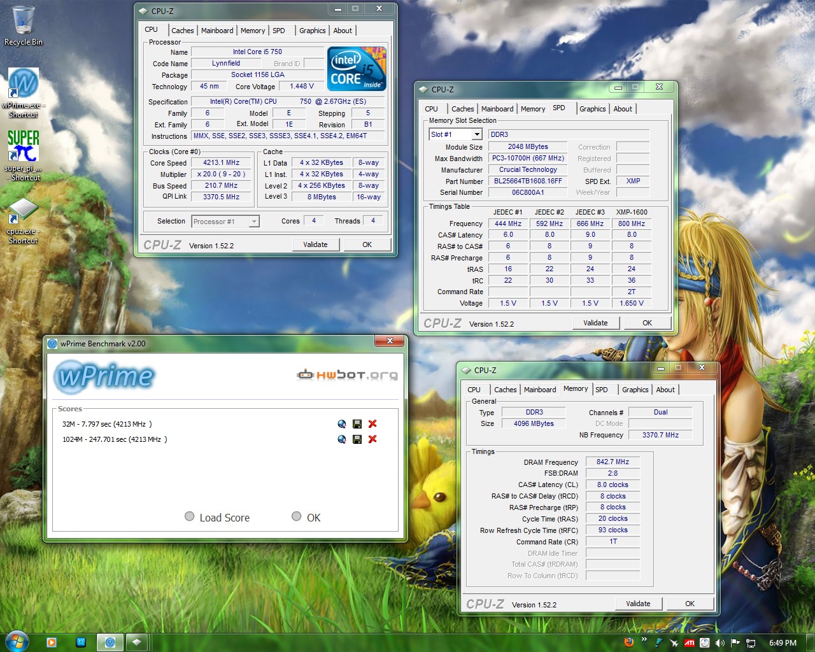Click Validate in DRAM Frequency CPU-Z window
Image resolution: width=815 pixels, height=652 pixels.
[x=638, y=604]
